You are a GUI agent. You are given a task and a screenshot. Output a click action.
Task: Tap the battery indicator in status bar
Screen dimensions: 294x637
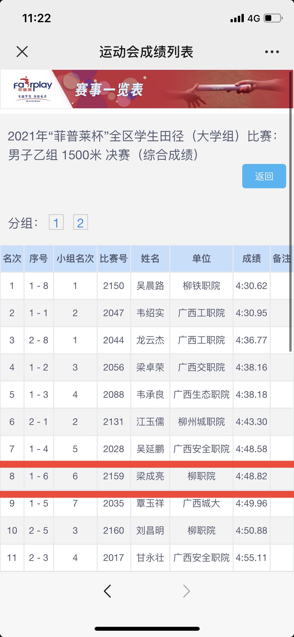click(x=273, y=18)
